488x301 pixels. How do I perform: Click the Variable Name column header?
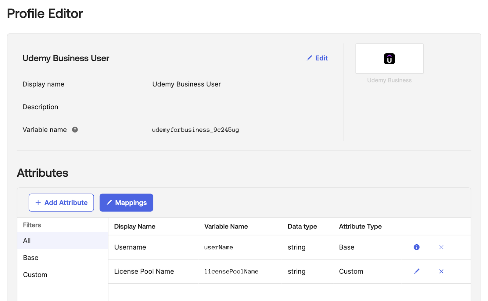(x=226, y=226)
